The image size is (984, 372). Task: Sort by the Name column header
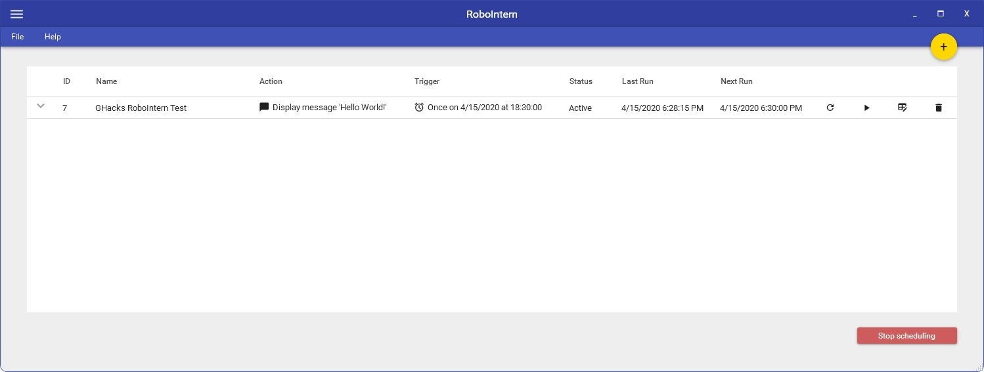[x=106, y=81]
